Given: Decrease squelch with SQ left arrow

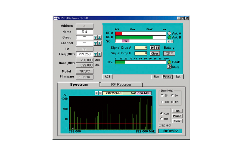Looking at the screenshot, I should click(x=169, y=41).
